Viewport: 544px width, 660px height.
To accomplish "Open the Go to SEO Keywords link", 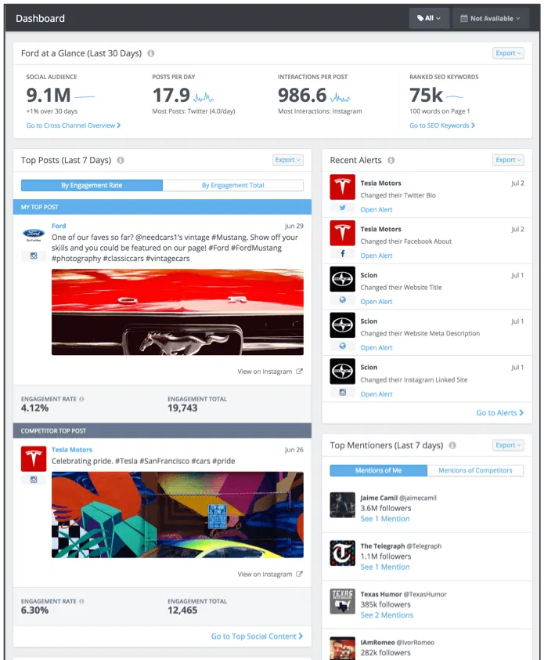I will (x=442, y=125).
